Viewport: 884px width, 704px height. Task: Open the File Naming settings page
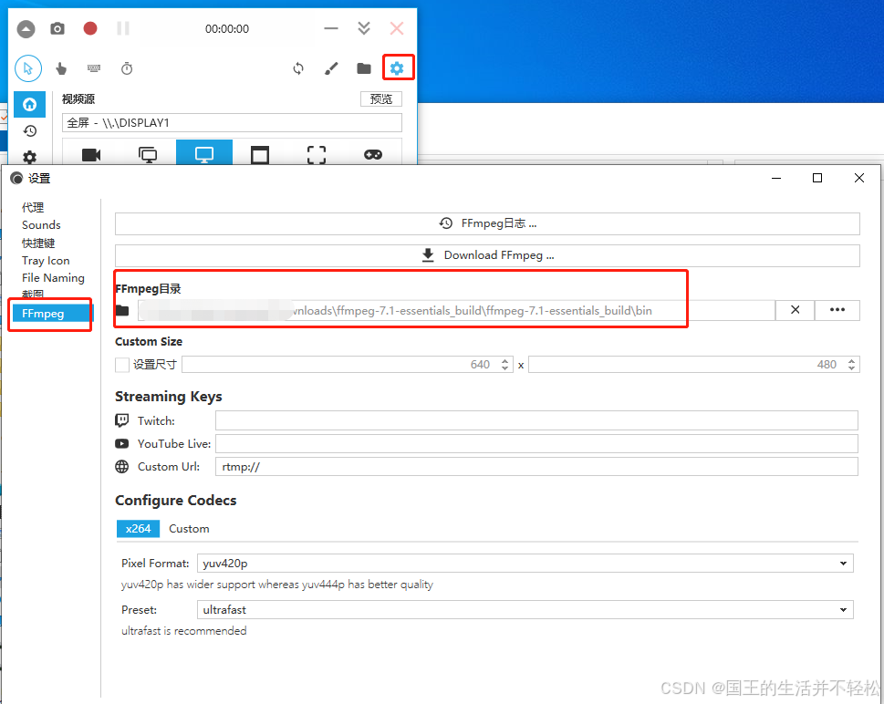pos(53,278)
